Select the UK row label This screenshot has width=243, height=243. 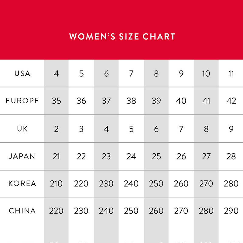pyautogui.click(x=22, y=129)
